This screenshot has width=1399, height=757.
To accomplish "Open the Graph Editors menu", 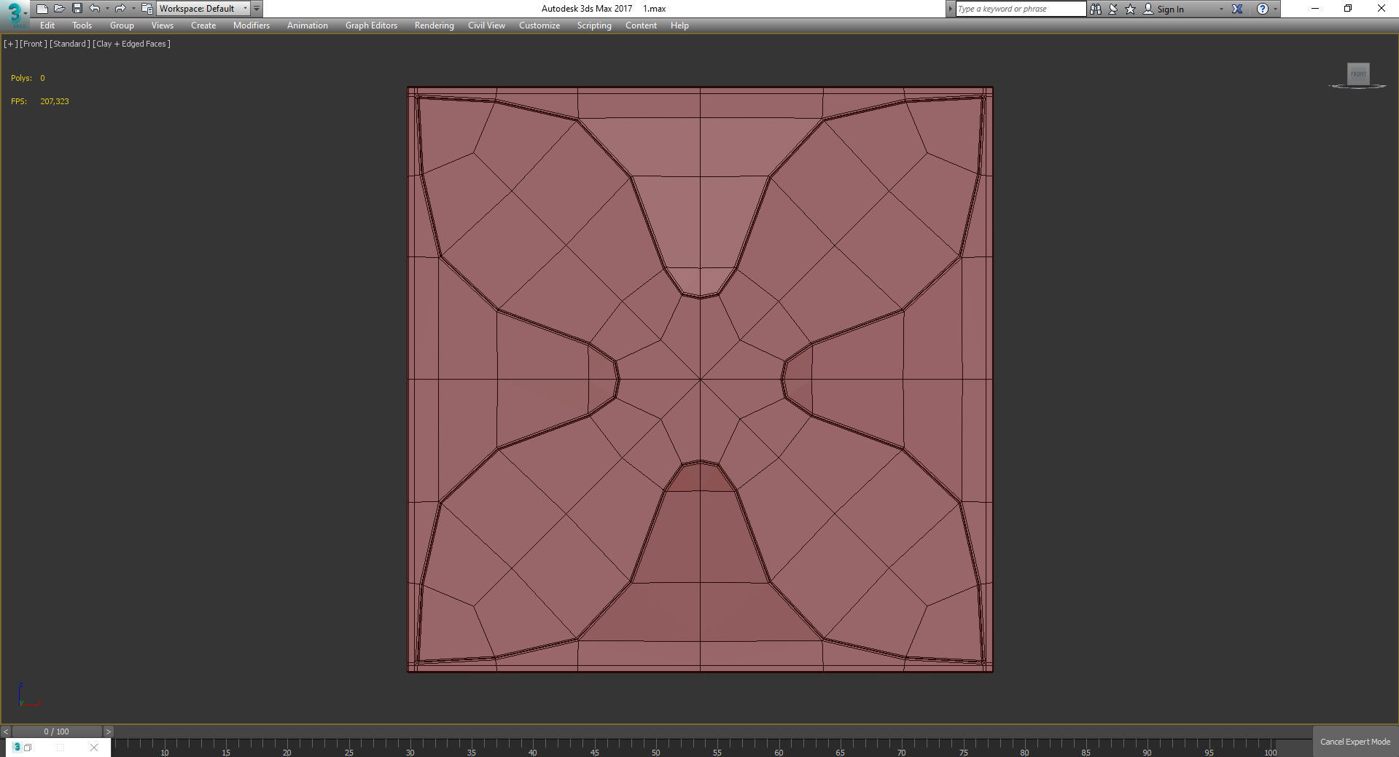I will click(371, 26).
